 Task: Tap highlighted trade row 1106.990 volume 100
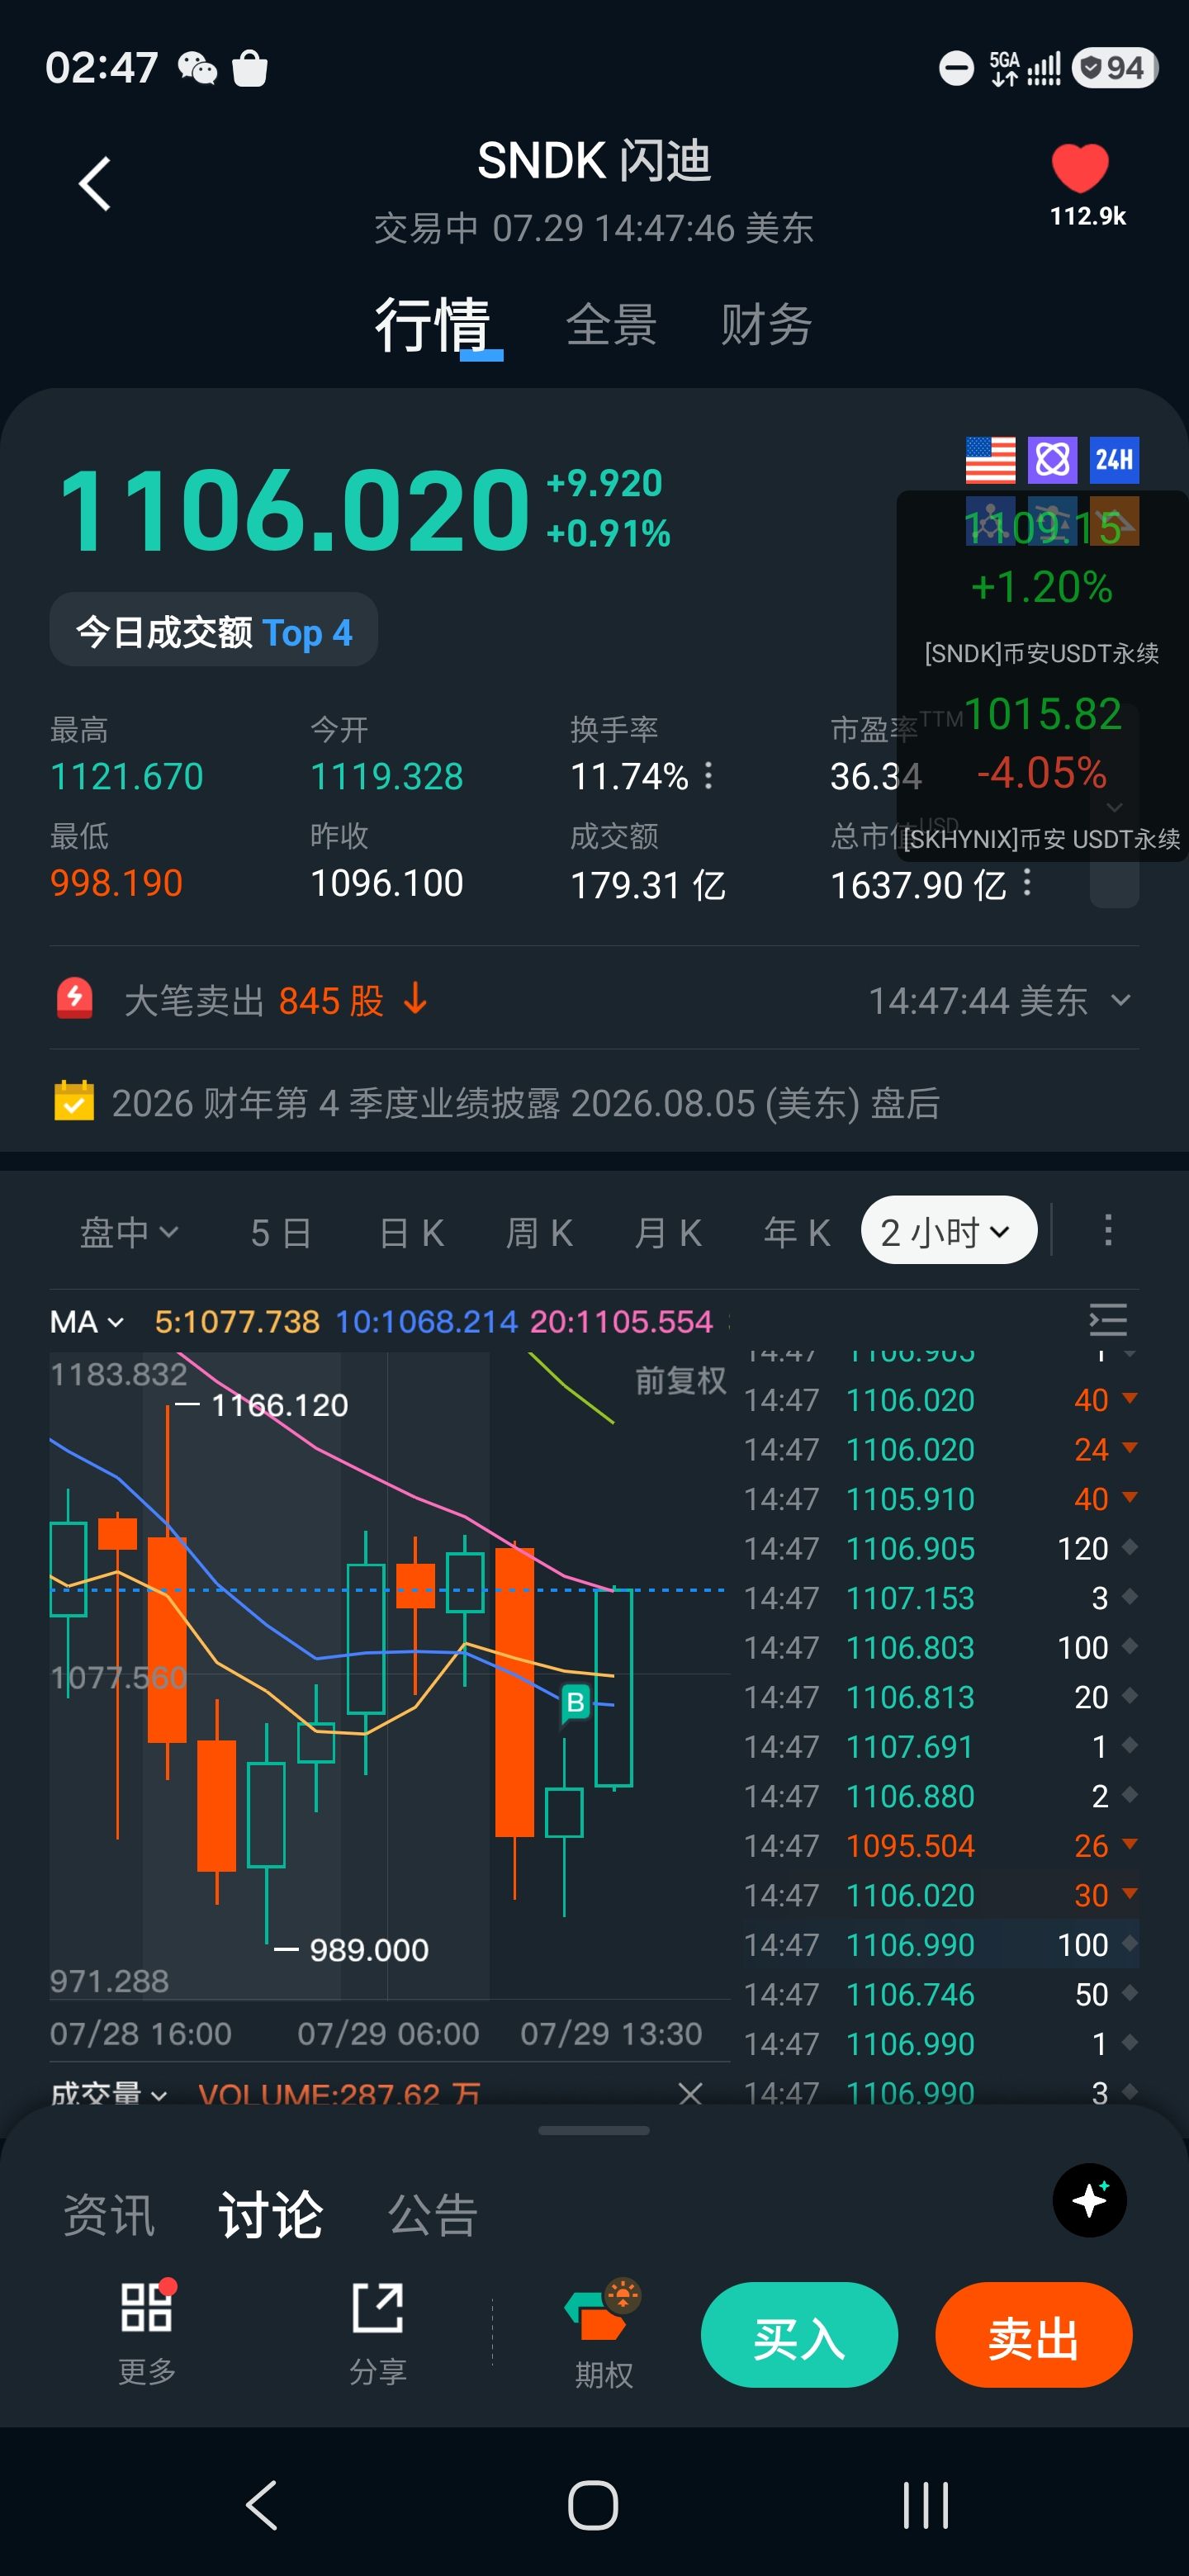coord(941,1944)
